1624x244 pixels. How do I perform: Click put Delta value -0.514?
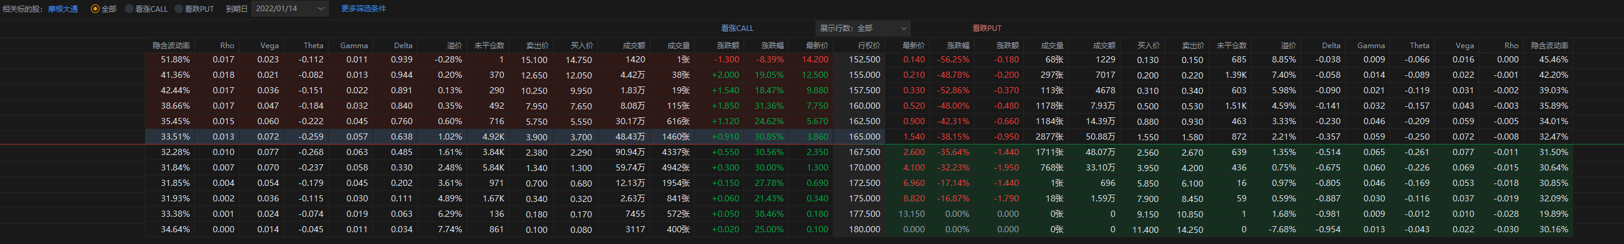pyautogui.click(x=1328, y=152)
